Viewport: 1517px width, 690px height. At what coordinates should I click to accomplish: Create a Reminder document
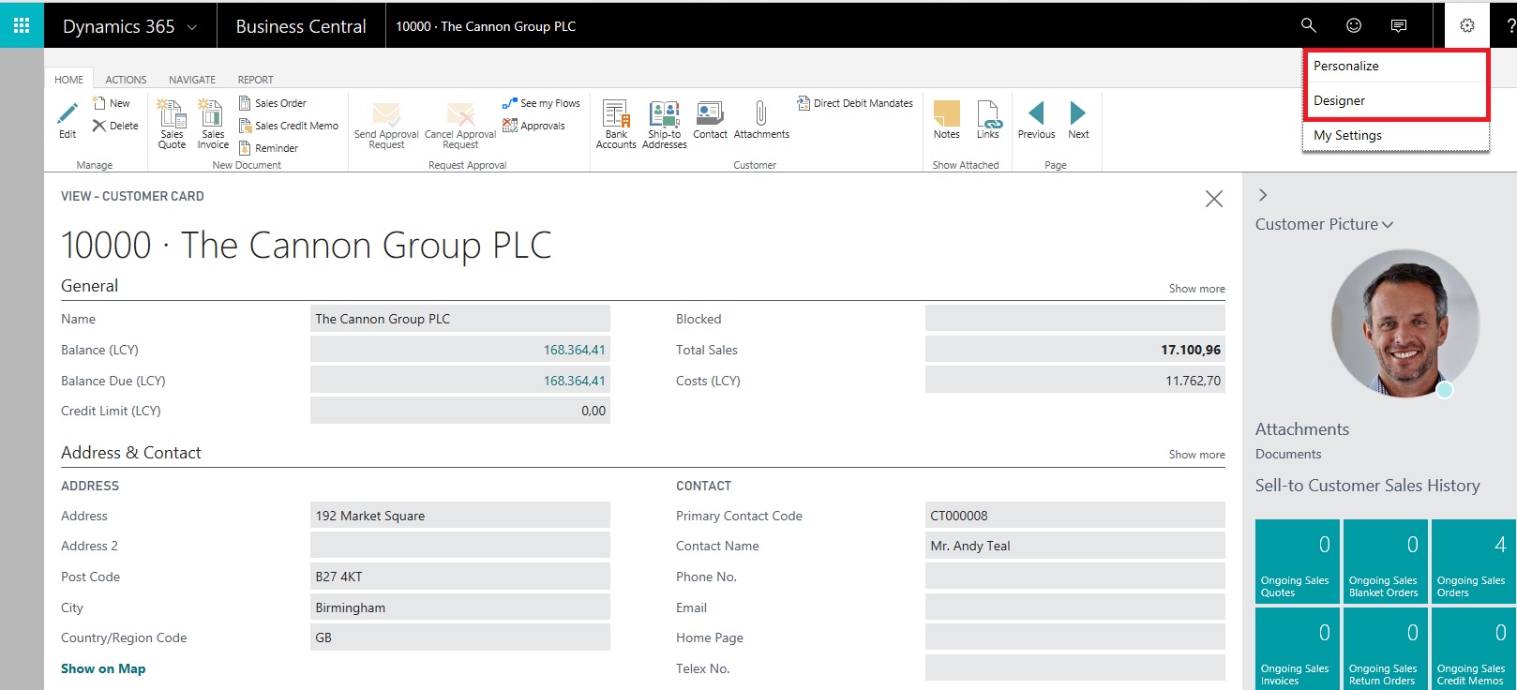[269, 148]
